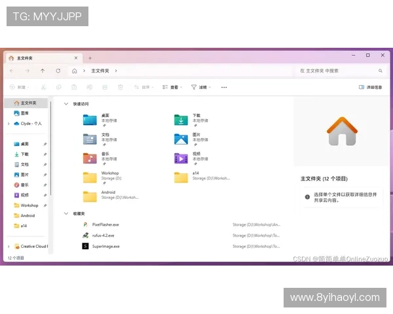
Task: Unpin 桌面 in the sidebar
Action: click(45, 144)
